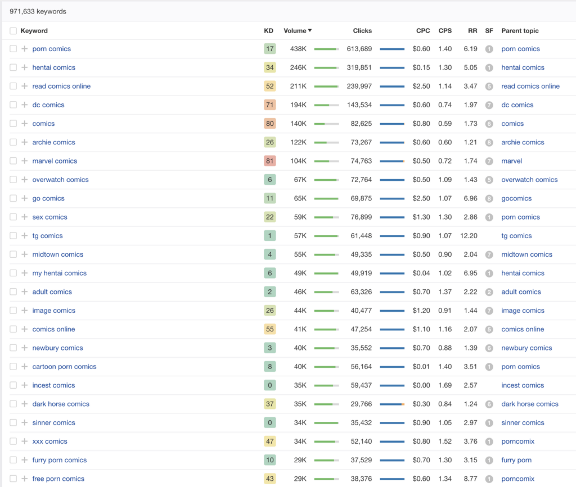Click the green volume bar for comics row

pyautogui.click(x=326, y=124)
